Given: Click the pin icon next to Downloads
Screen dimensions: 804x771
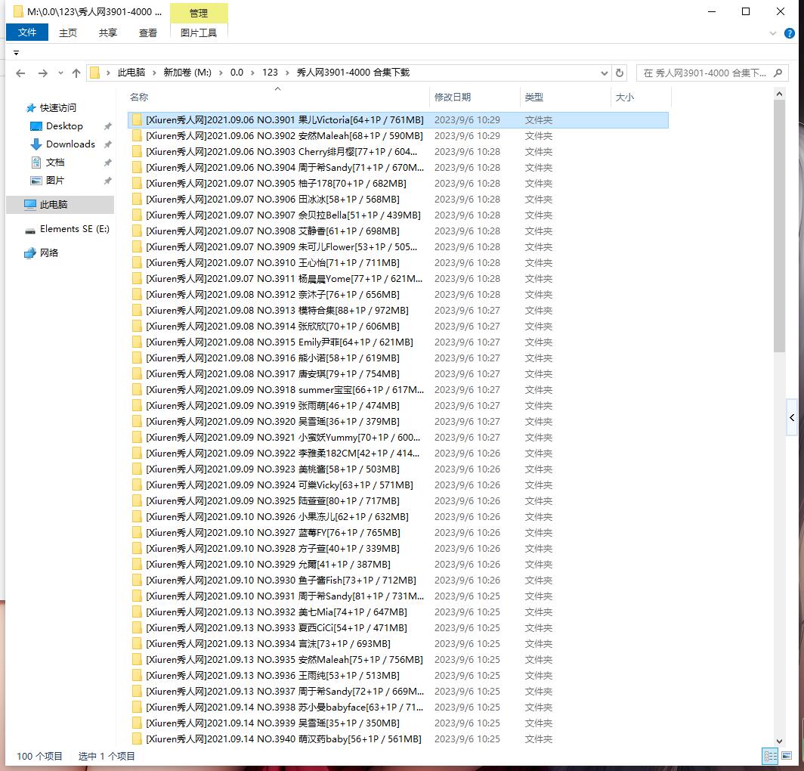Looking at the screenshot, I should (107, 144).
